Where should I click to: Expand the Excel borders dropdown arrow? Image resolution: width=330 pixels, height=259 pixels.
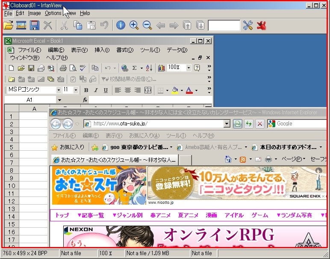tap(167, 90)
